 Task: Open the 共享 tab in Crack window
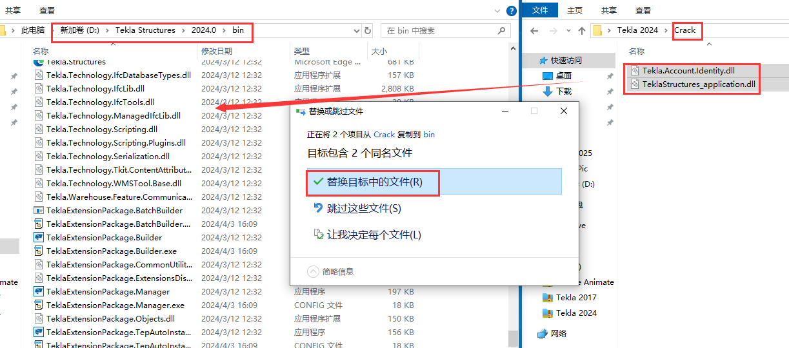click(x=609, y=11)
